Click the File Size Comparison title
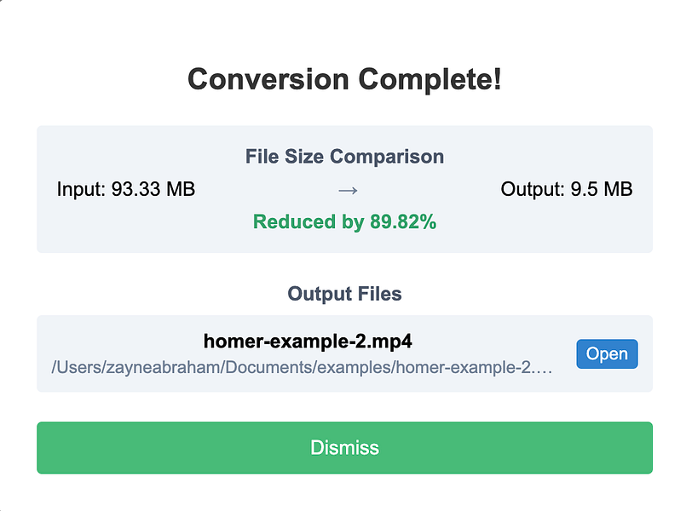This screenshot has height=511, width=686. tap(344, 157)
